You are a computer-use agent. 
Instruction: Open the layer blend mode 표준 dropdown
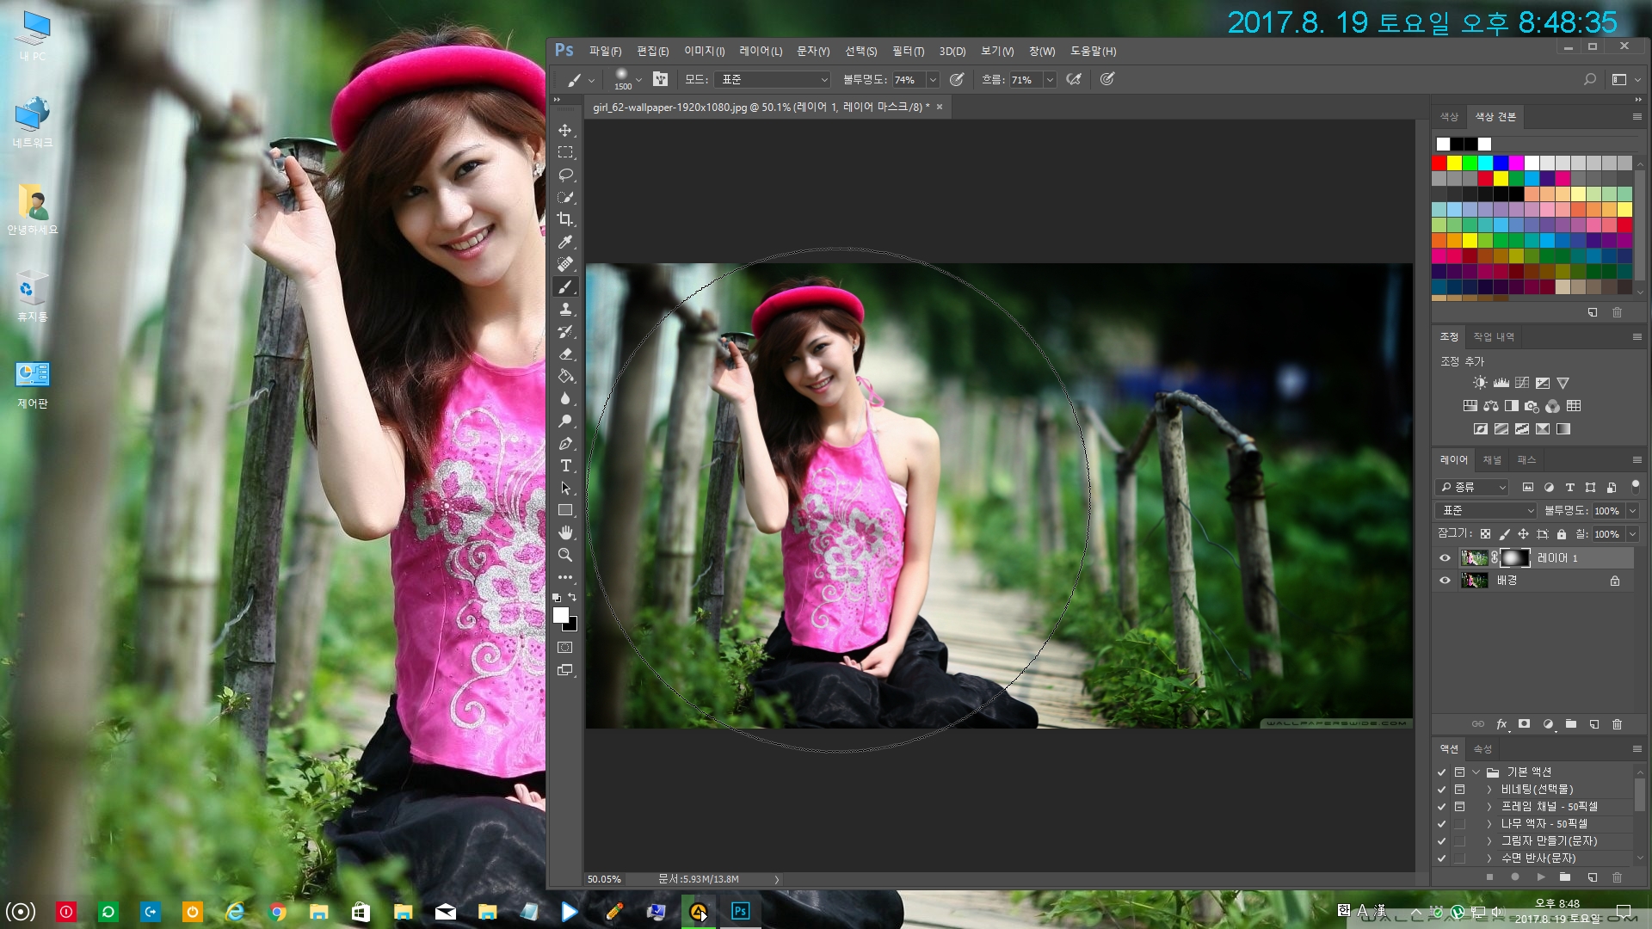click(1487, 511)
